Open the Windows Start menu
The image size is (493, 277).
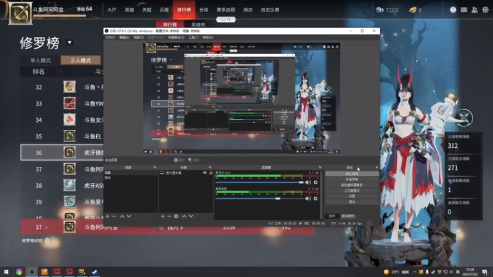(x=6, y=271)
